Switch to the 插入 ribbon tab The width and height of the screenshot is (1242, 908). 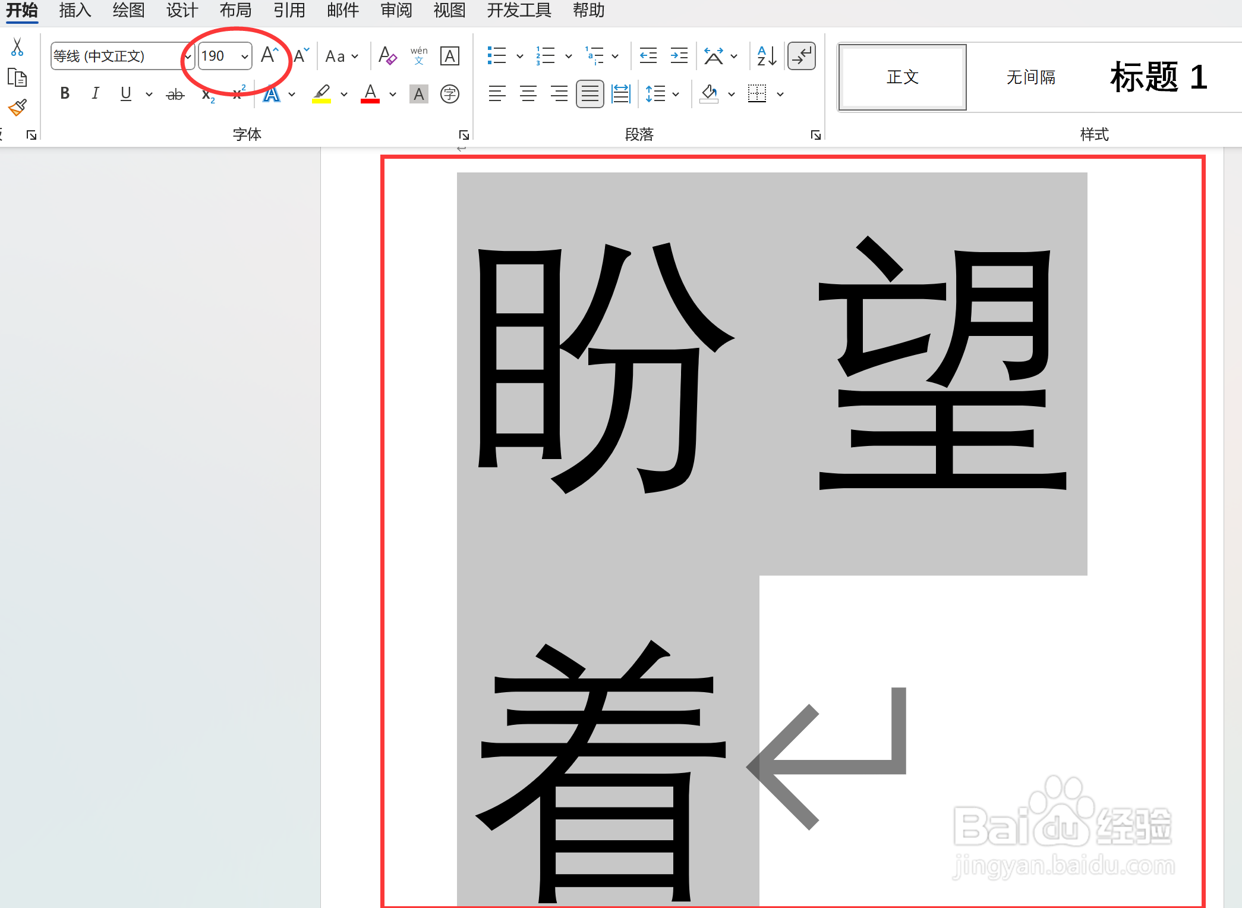pyautogui.click(x=75, y=11)
